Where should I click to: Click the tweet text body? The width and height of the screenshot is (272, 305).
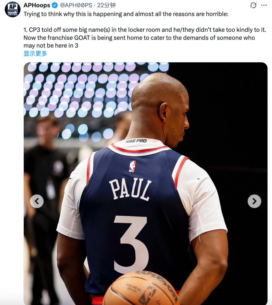[145, 30]
